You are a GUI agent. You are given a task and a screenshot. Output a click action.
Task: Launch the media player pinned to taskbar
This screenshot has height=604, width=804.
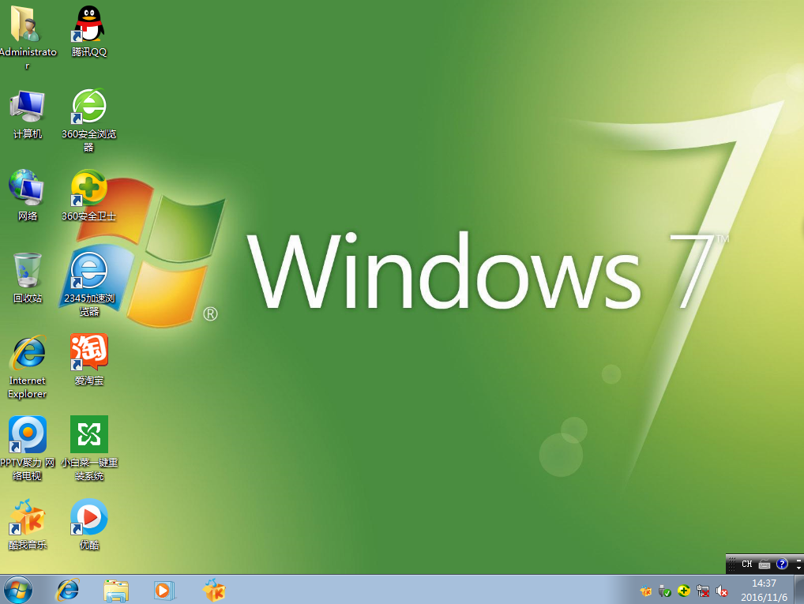pyautogui.click(x=164, y=590)
